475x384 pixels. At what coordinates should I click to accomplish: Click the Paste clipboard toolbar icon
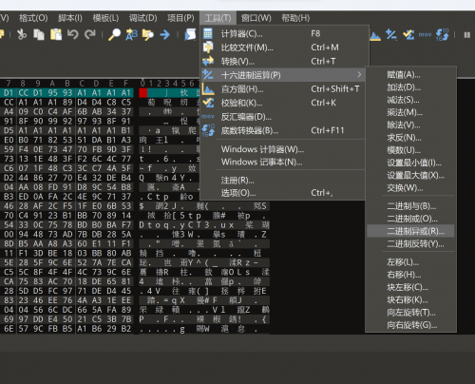(56, 34)
